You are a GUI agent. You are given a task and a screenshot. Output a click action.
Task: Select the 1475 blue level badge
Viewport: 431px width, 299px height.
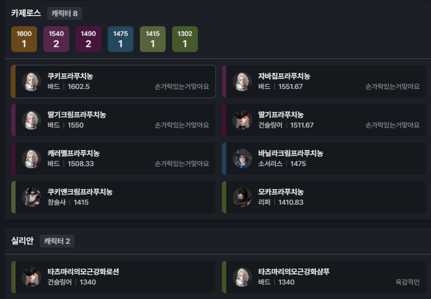coord(121,39)
